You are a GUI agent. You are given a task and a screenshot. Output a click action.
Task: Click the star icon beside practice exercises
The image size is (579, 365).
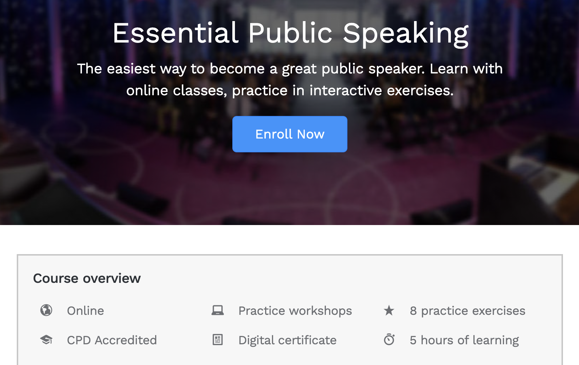click(x=389, y=310)
